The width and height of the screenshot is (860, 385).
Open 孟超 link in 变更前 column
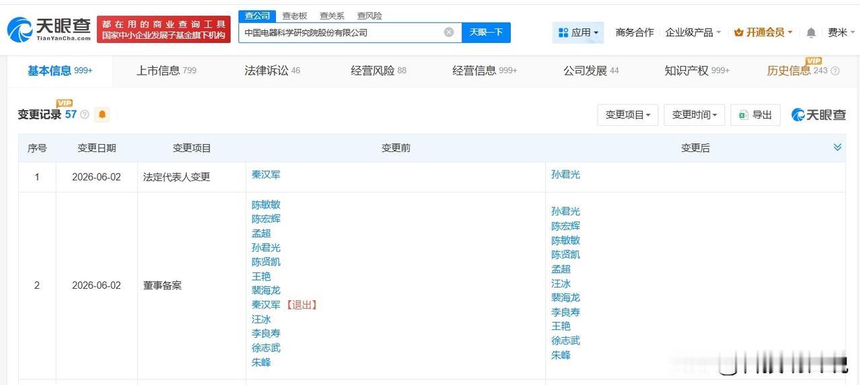[261, 233]
